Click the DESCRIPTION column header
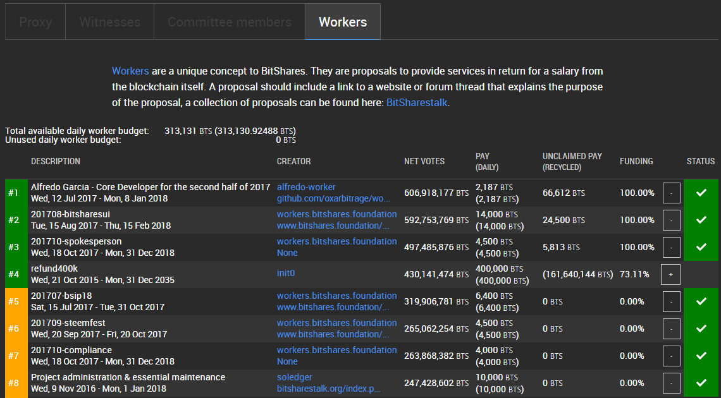 tap(56, 161)
